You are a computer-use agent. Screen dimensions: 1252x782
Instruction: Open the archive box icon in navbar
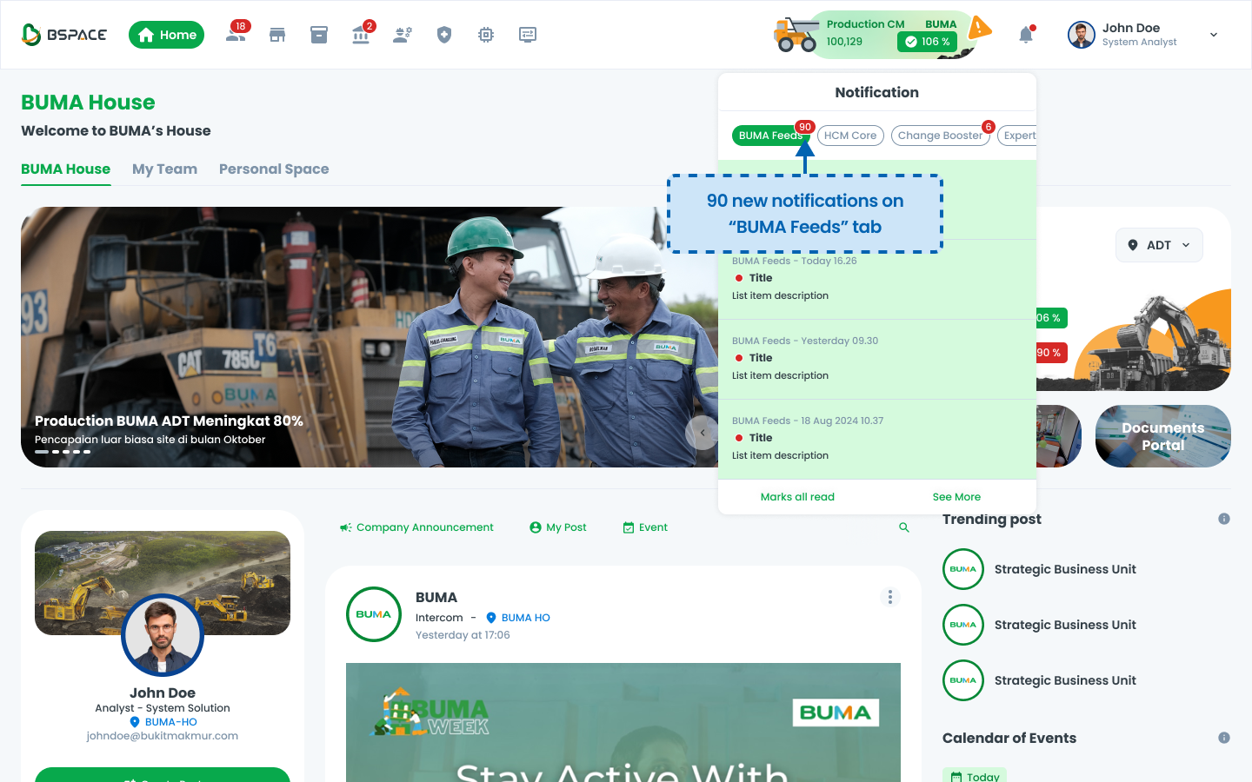319,35
